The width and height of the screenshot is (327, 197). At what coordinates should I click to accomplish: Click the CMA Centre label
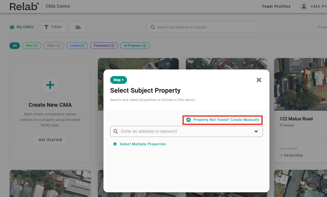pyautogui.click(x=58, y=6)
